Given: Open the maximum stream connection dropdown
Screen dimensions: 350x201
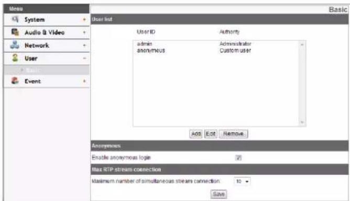Looking at the screenshot, I should pyautogui.click(x=242, y=181).
